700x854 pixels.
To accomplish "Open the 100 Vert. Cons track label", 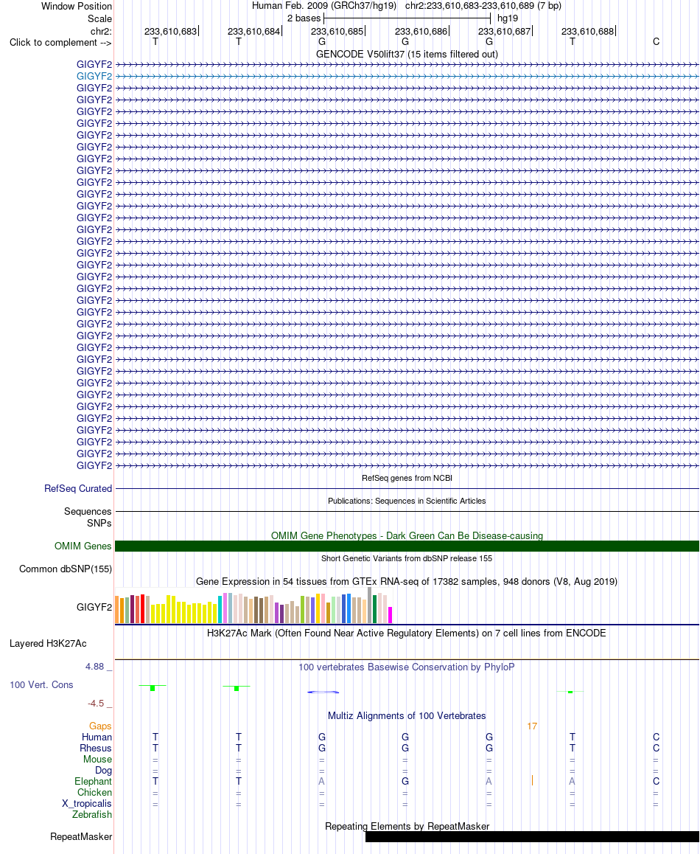I will [x=41, y=684].
